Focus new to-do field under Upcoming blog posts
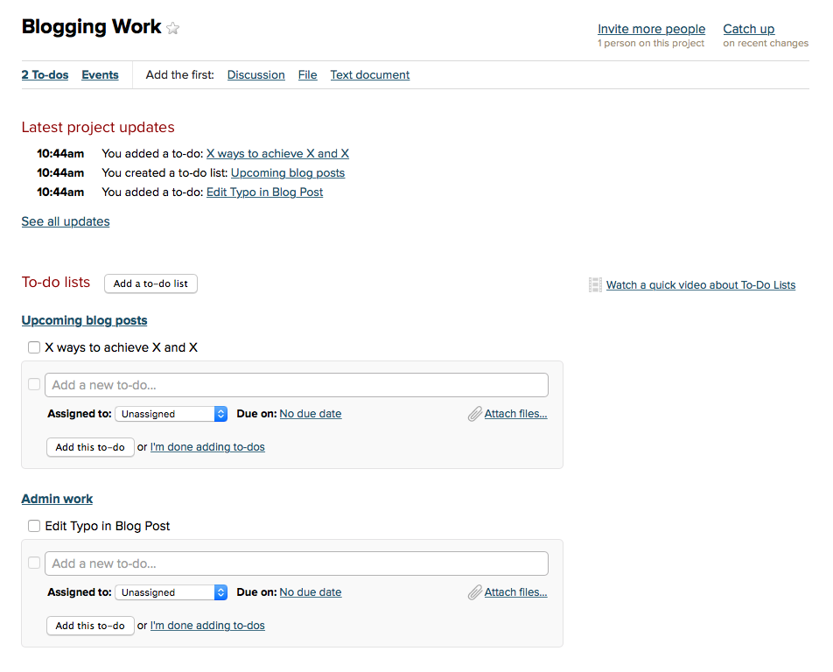The width and height of the screenshot is (833, 672). coord(297,385)
